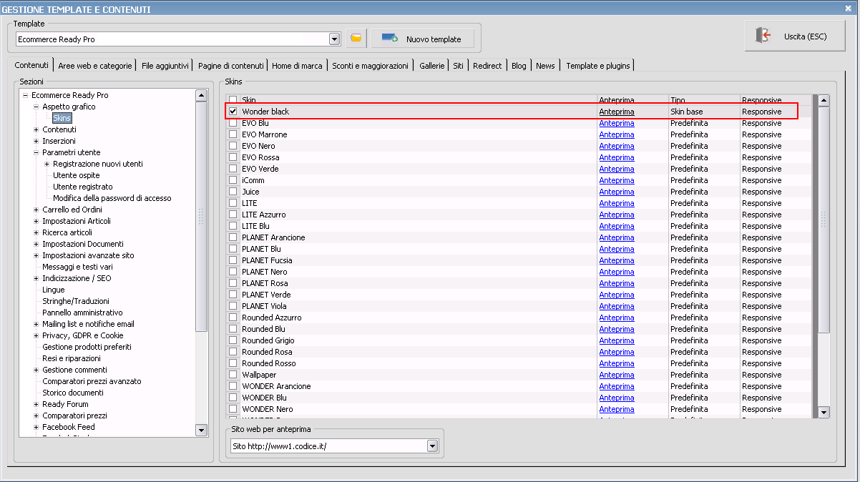
Task: Expand the Inserzioni tree node
Action: pos(36,141)
